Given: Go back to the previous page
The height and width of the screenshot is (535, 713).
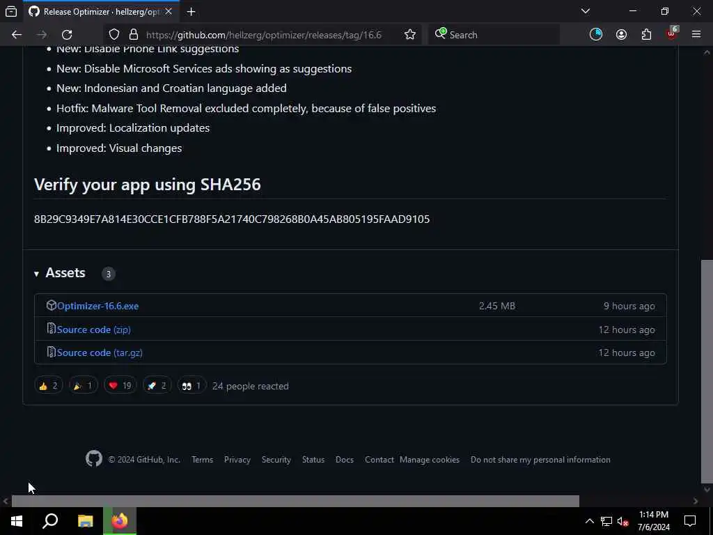Looking at the screenshot, I should pyautogui.click(x=17, y=35).
